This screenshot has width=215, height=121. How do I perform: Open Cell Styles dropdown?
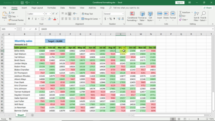[x=150, y=16]
